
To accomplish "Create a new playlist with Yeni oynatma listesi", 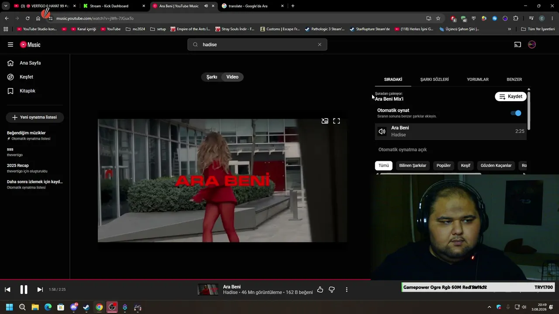I will point(35,117).
